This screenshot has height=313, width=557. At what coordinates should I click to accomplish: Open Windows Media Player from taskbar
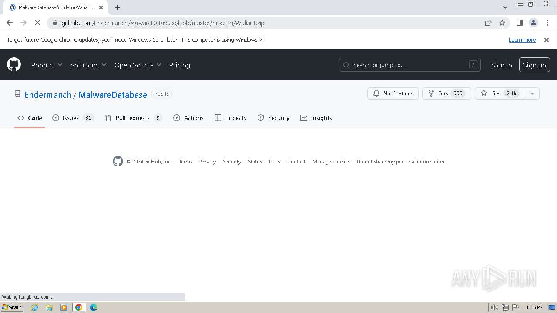coord(64,307)
